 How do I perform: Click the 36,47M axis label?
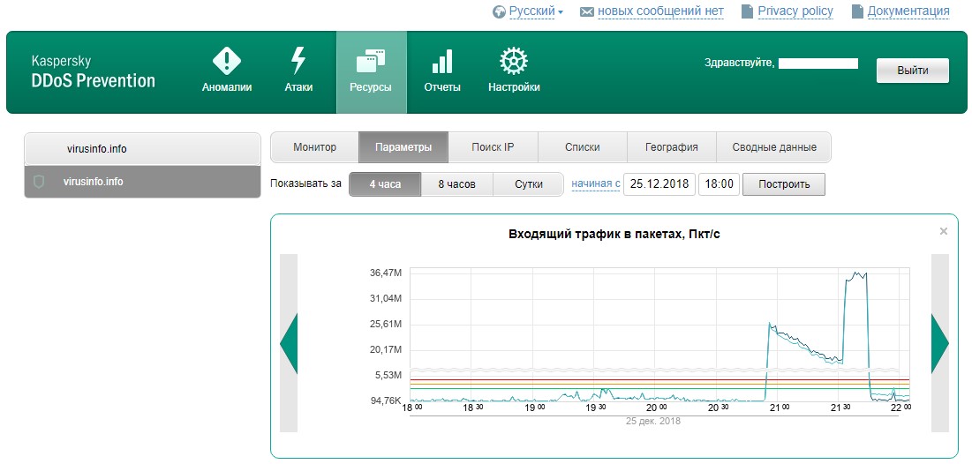point(386,273)
